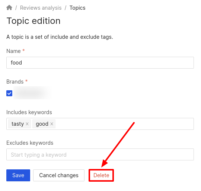Viewport: 201px width, 191px height.
Task: Delete this topic
Action: (x=101, y=175)
